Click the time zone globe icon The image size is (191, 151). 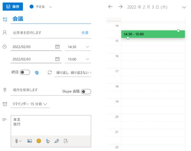pos(37,73)
